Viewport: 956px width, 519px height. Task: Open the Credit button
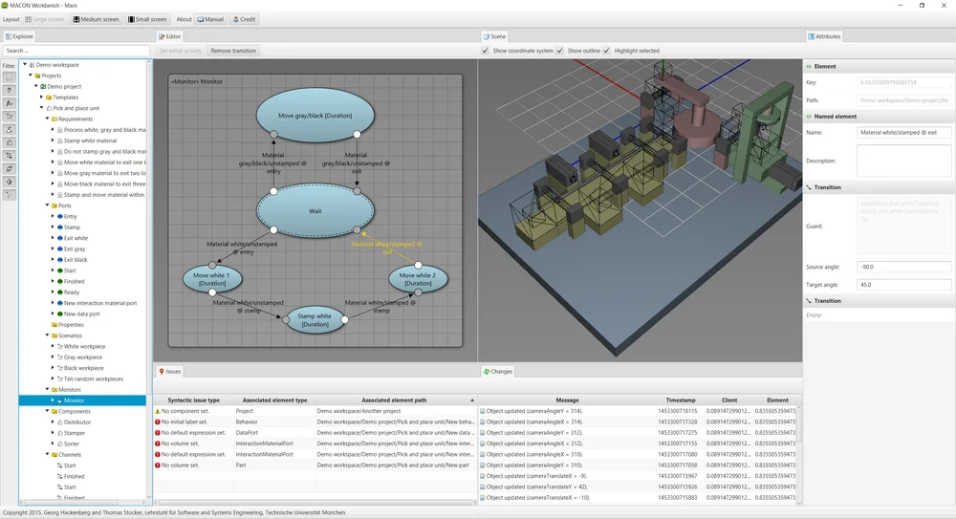[x=244, y=19]
